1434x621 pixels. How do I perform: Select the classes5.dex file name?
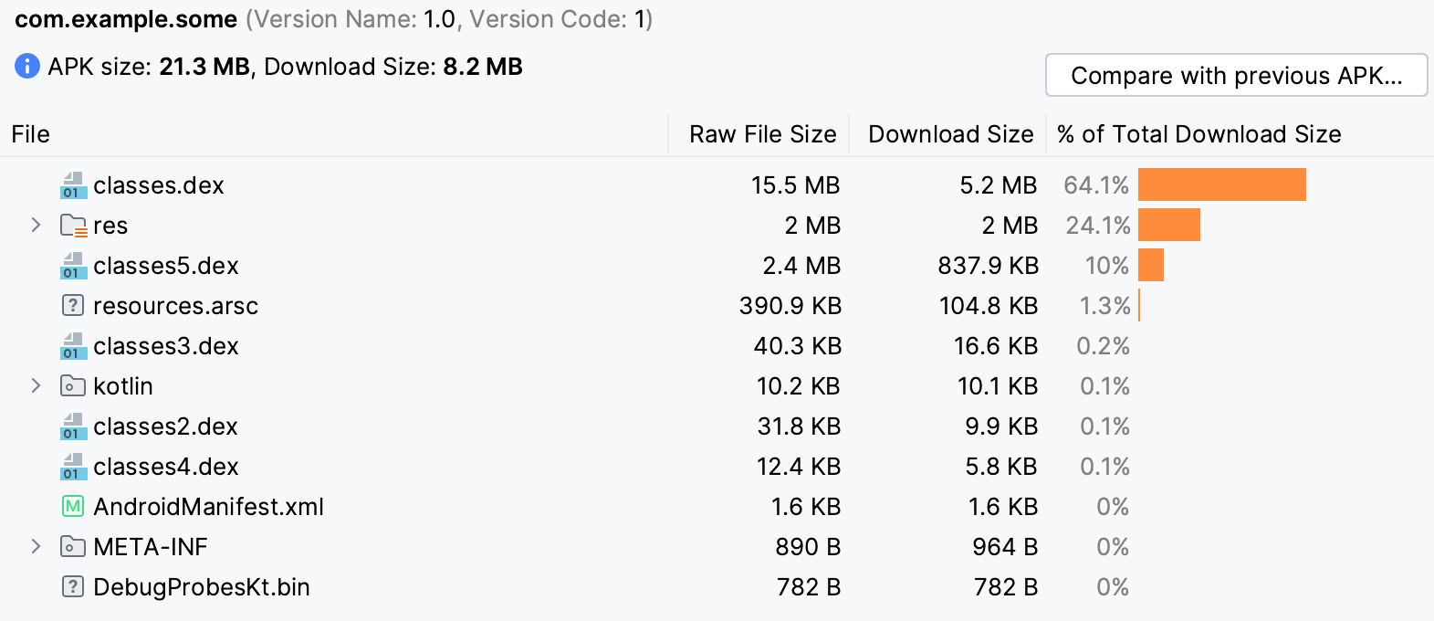pyautogui.click(x=166, y=266)
